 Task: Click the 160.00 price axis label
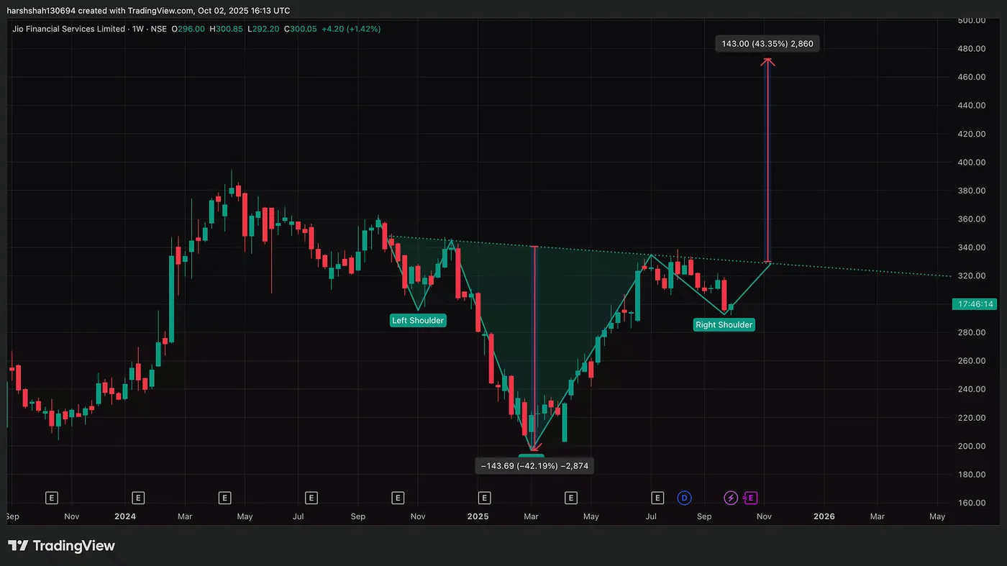pos(971,503)
